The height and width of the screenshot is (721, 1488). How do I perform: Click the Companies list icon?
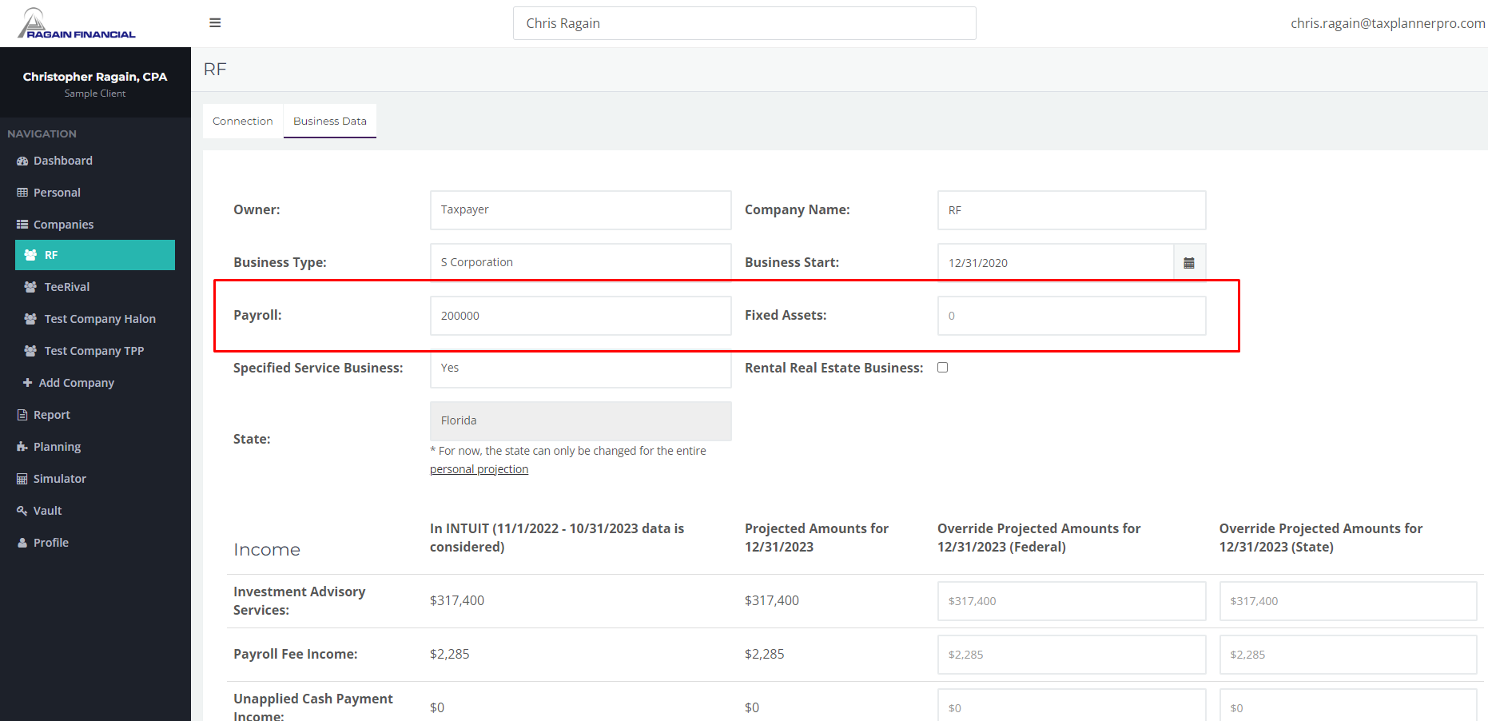point(22,225)
